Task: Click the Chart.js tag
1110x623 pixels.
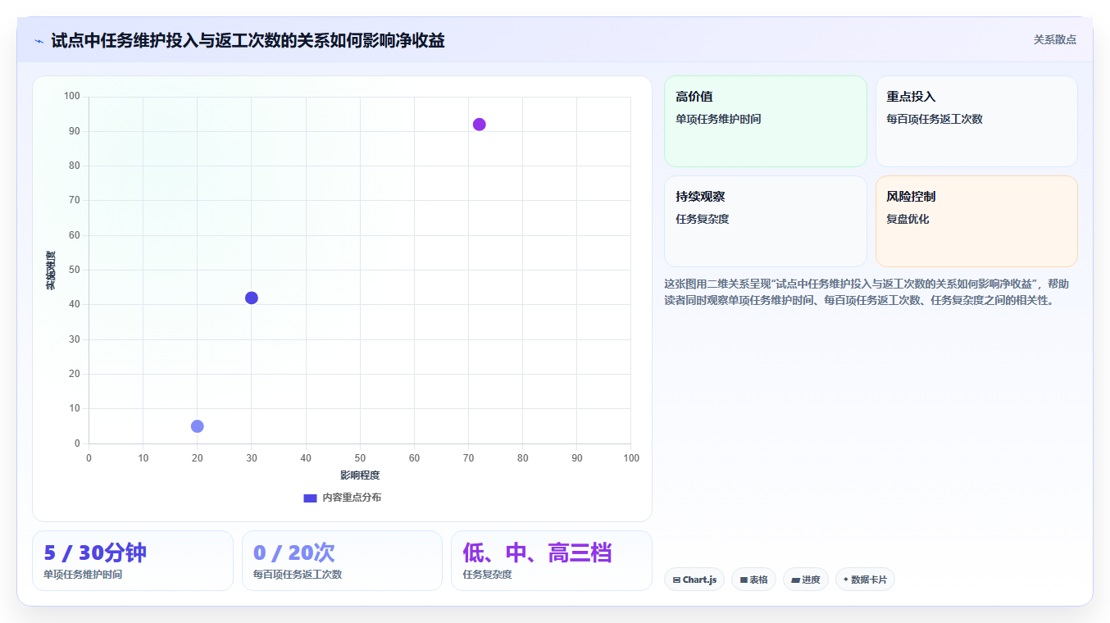Action: pos(694,580)
